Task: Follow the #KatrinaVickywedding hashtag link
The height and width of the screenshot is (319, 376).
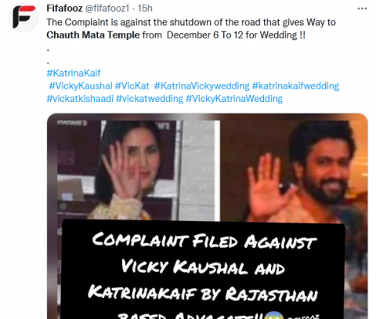Action: click(201, 86)
